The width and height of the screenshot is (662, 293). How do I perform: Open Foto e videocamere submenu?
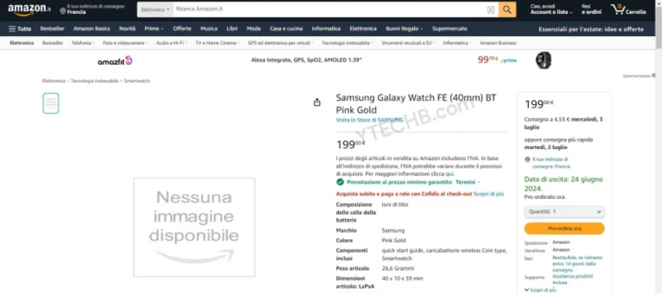125,43
